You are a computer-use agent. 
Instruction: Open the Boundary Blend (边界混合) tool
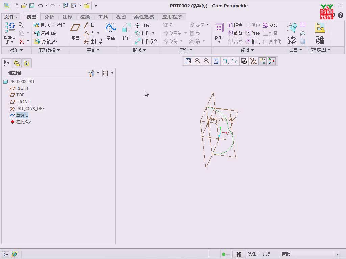click(292, 33)
